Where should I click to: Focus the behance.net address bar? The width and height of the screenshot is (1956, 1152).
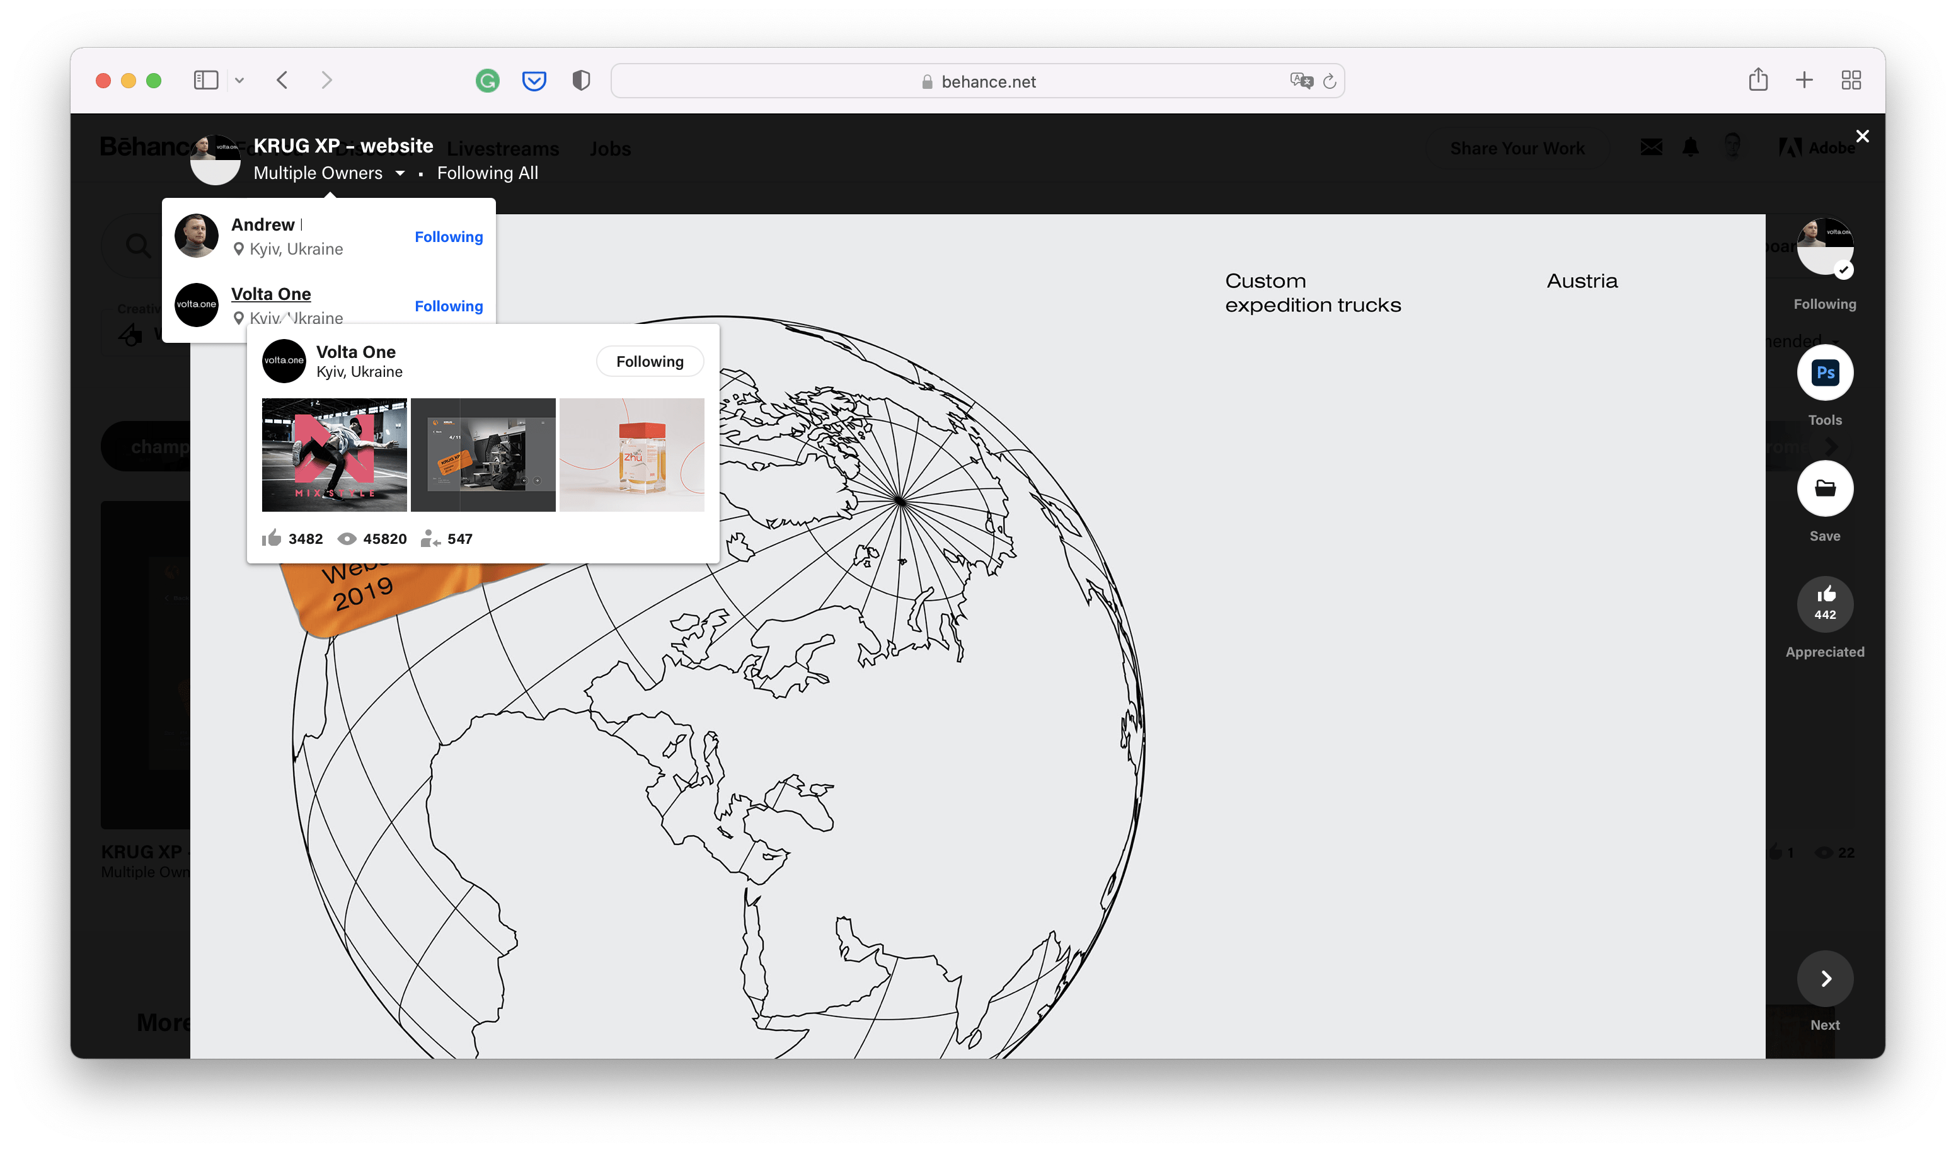click(978, 81)
